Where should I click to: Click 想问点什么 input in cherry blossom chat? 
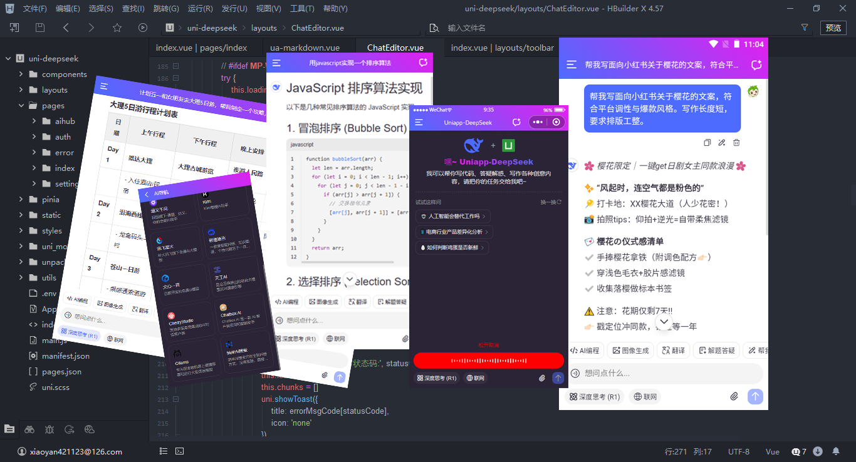[x=664, y=373]
